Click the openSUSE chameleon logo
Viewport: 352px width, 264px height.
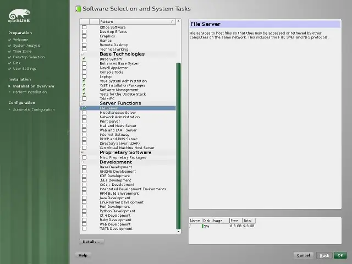[x=19, y=16]
